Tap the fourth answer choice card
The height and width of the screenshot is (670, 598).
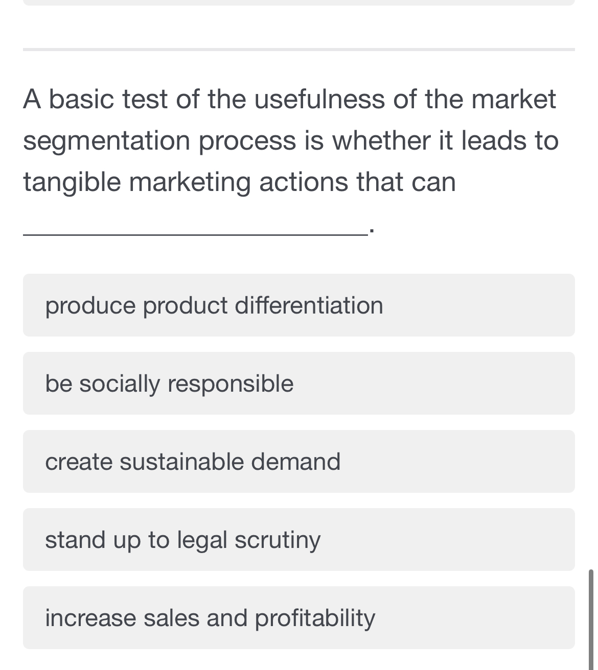point(299,540)
